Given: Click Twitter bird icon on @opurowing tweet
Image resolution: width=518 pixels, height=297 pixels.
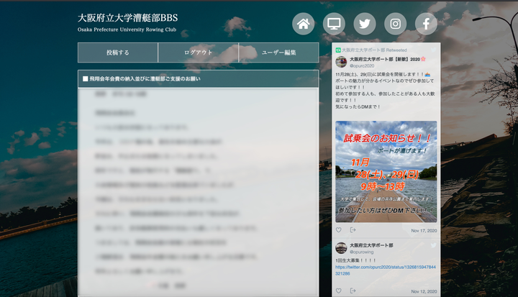Looking at the screenshot, I should (433, 245).
